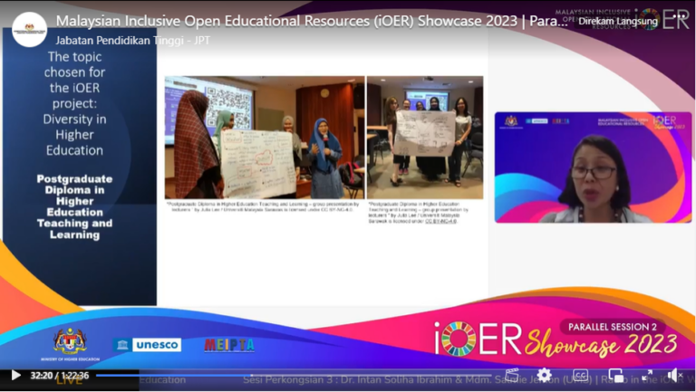Toggle closed captions (CC)
696x392 pixels.
pyautogui.click(x=581, y=375)
